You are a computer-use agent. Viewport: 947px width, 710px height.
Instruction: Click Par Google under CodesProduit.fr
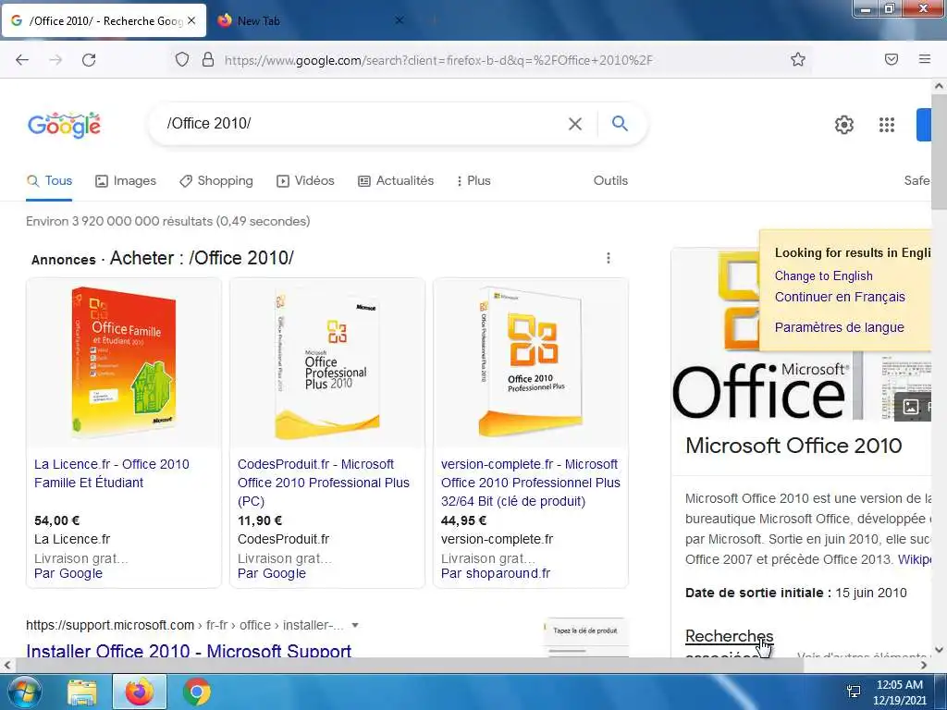pos(272,573)
